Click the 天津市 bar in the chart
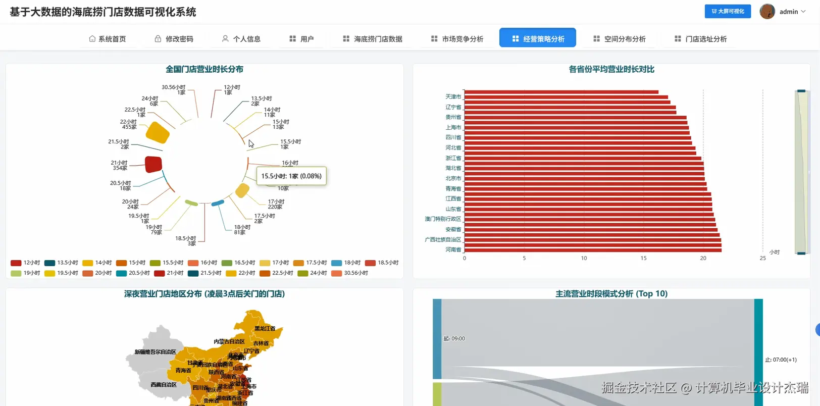Image resolution: width=820 pixels, height=406 pixels. pos(566,97)
